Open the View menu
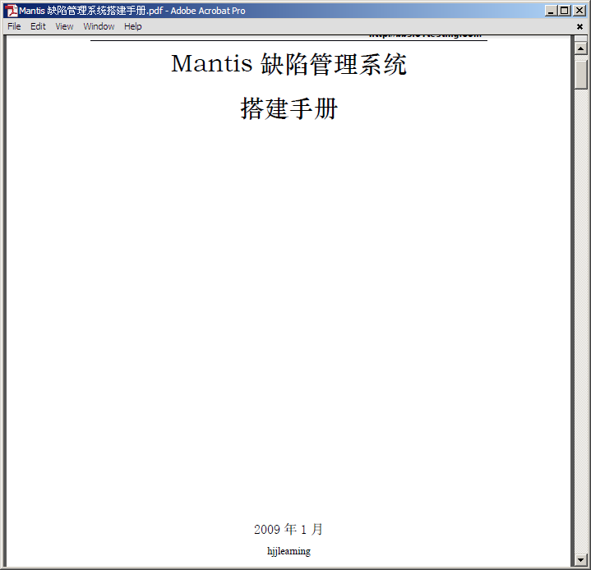This screenshot has height=570, width=591. pos(64,26)
